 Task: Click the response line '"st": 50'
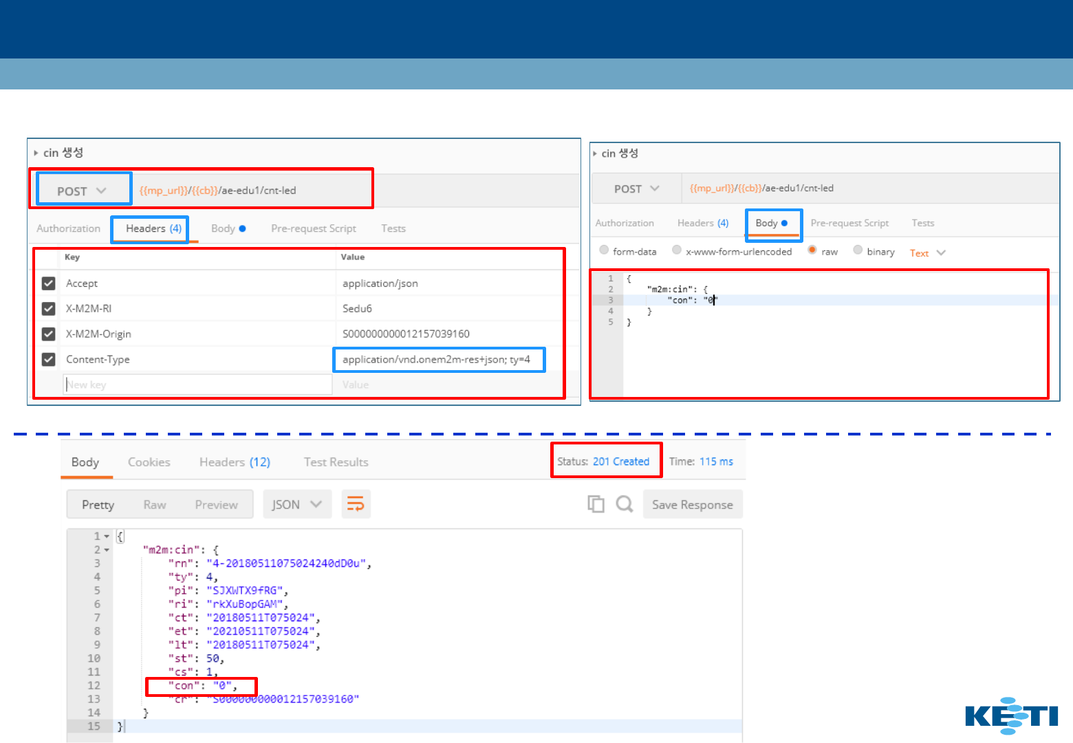196,658
